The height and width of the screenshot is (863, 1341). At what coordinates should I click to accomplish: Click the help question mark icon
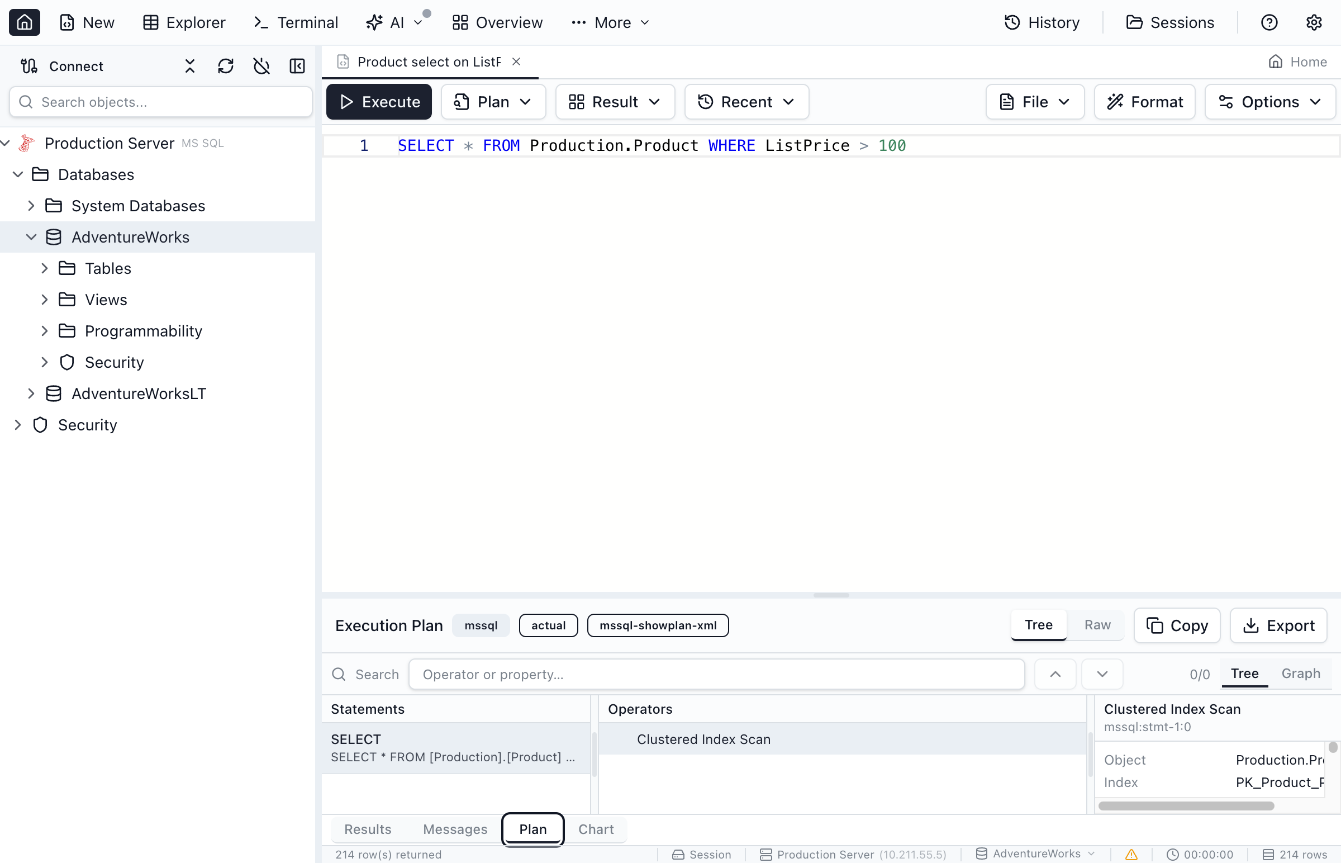1269,22
